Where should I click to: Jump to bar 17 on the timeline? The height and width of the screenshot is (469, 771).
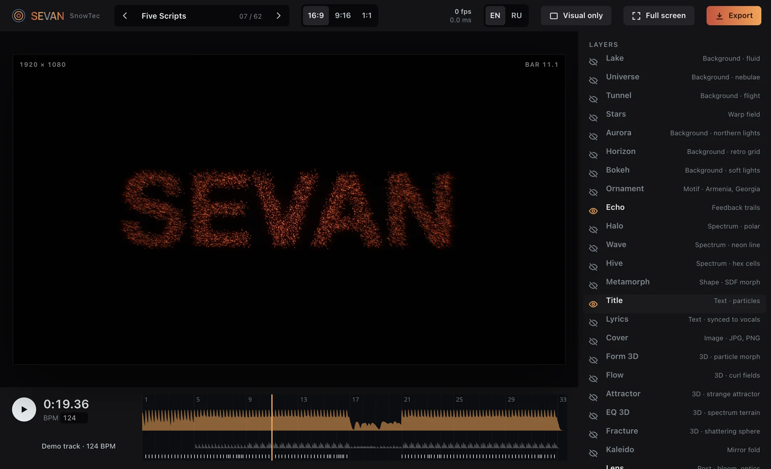pos(355,400)
